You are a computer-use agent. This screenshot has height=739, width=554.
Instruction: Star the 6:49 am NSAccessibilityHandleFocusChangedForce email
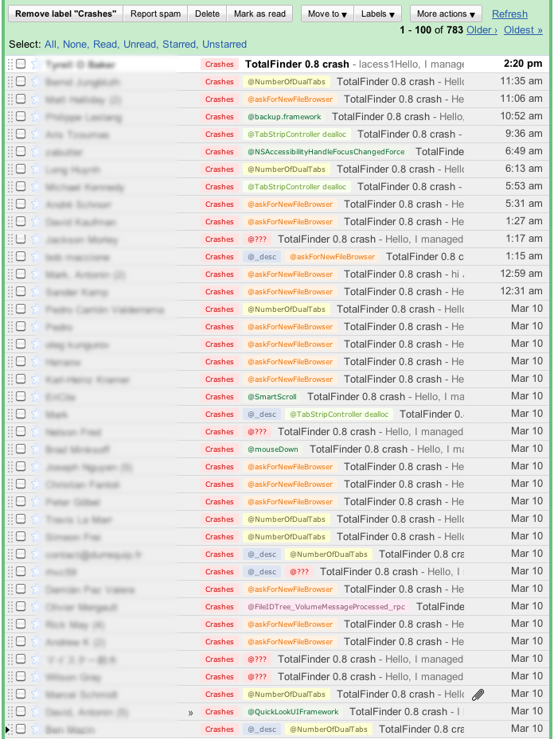(x=34, y=152)
